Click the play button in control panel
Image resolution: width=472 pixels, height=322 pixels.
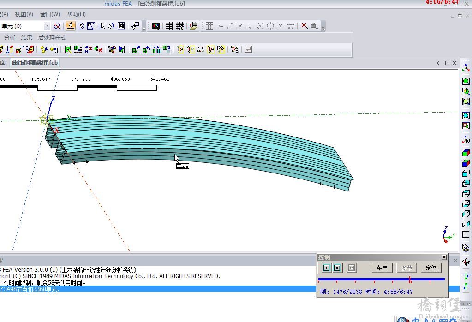326,268
